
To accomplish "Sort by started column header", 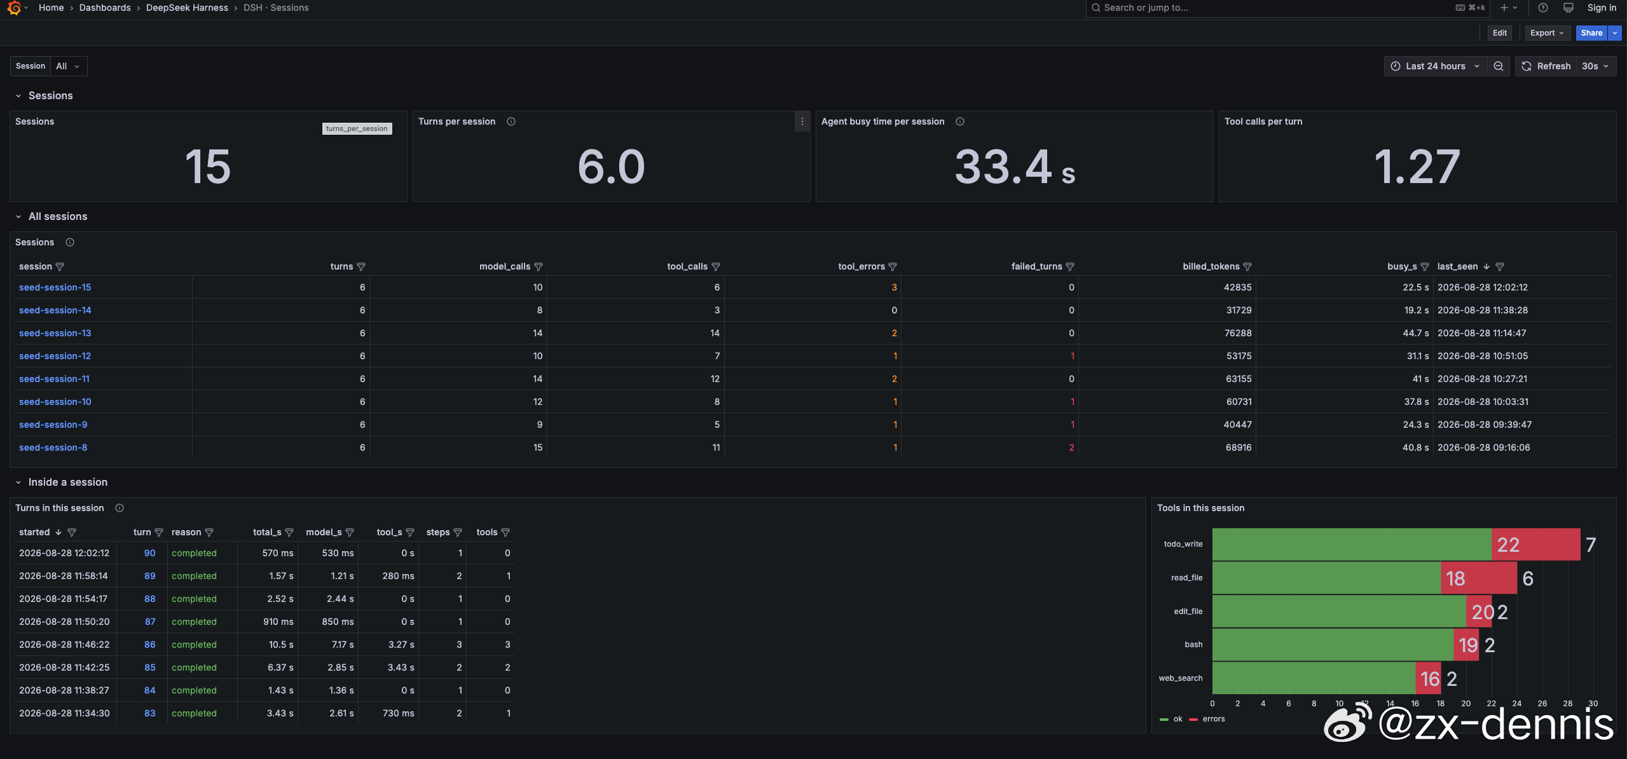I will coord(34,533).
